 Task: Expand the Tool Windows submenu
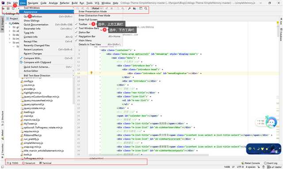(x=46, y=8)
